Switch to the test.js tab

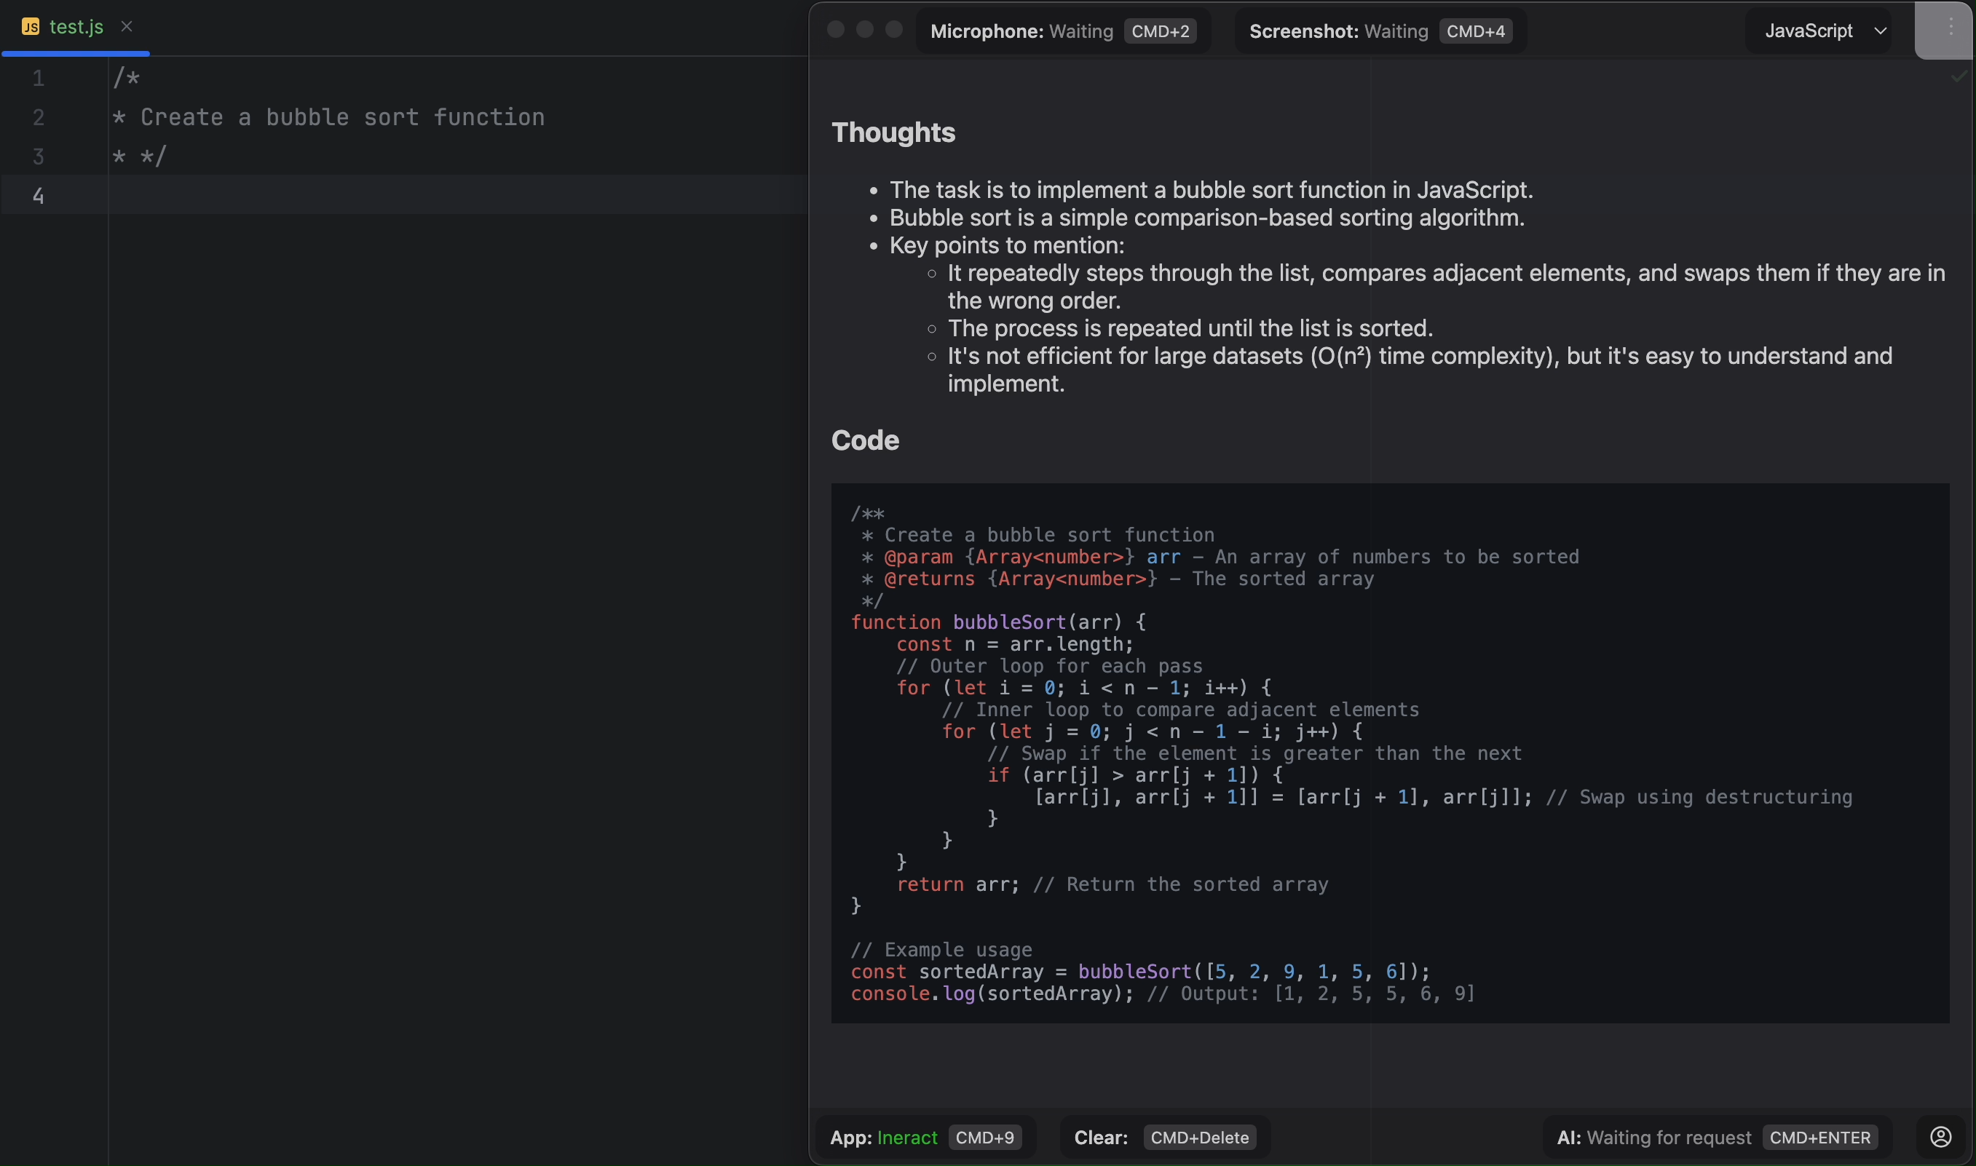tap(76, 27)
